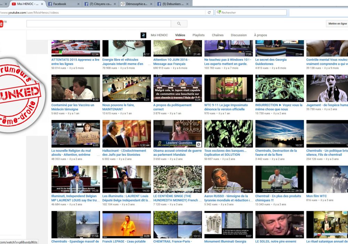Screen dimensions: 348x244
Task: Close the Facebook browser tab
Action: click(78, 4)
